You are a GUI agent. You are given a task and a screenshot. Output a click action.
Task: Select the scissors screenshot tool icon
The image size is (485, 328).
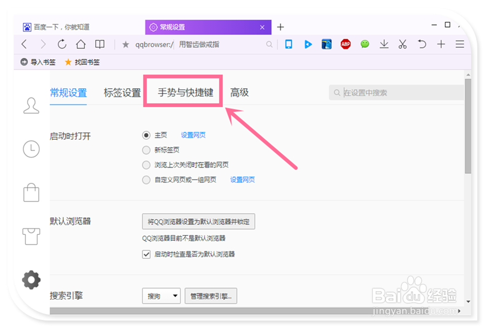[x=402, y=44]
